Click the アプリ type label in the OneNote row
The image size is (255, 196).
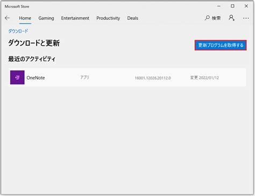click(84, 77)
